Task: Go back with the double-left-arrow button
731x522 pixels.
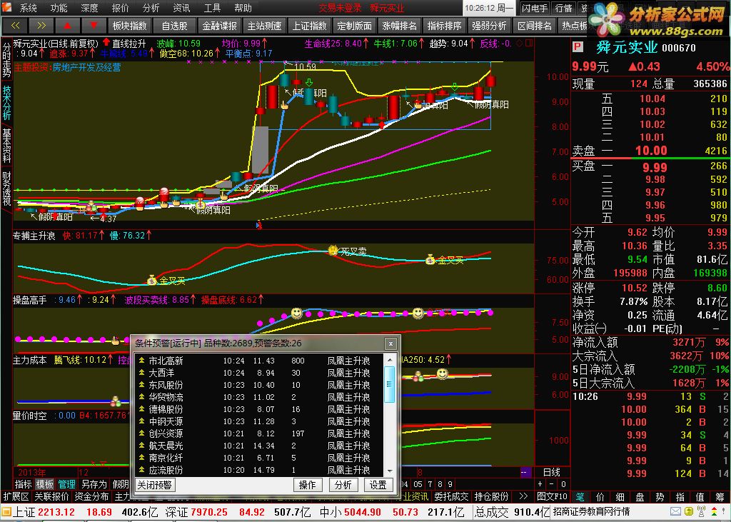Action: point(15,26)
